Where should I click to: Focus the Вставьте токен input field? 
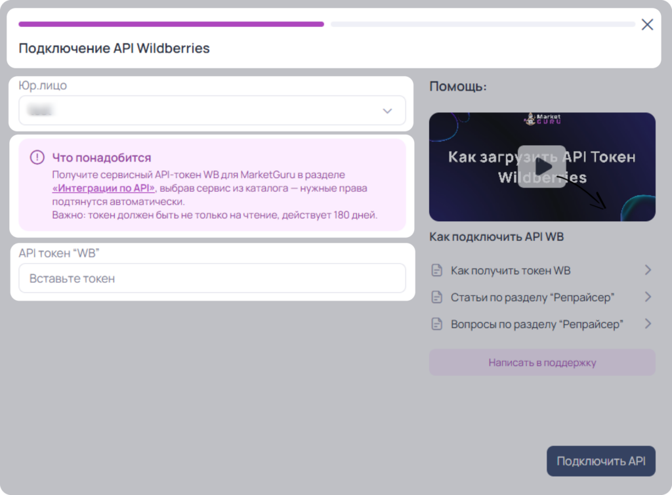(212, 278)
